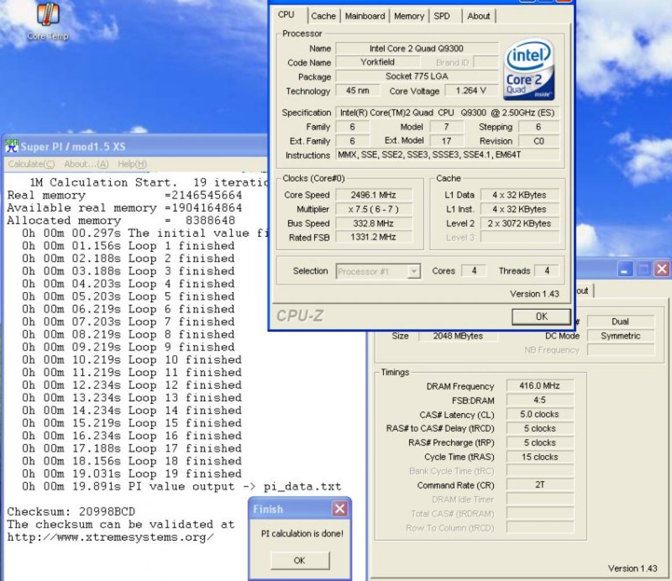Expand the Processor #1 selection dropdown
The height and width of the screenshot is (581, 672).
click(414, 271)
